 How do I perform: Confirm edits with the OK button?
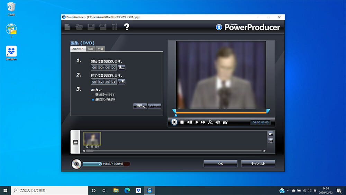click(220, 163)
